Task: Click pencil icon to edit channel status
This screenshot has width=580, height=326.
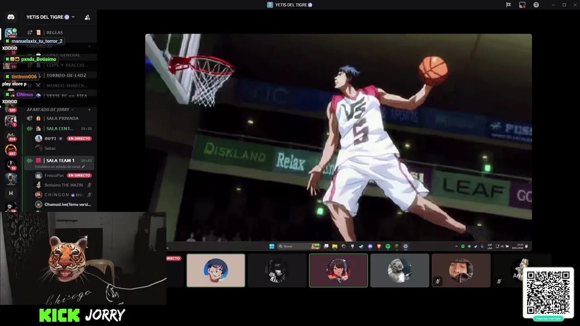Action: point(83,167)
